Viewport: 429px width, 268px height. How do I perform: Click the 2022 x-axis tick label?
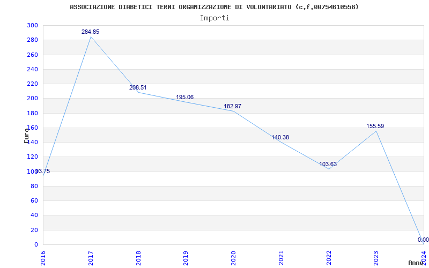(329, 258)
